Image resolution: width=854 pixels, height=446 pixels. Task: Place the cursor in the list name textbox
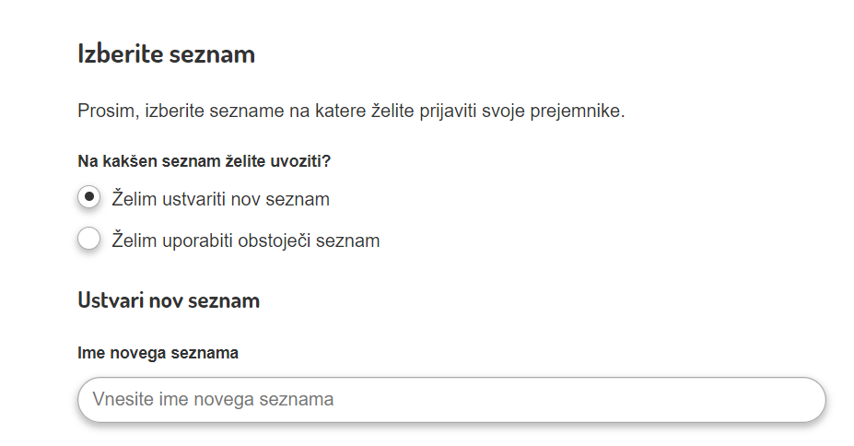coord(451,400)
